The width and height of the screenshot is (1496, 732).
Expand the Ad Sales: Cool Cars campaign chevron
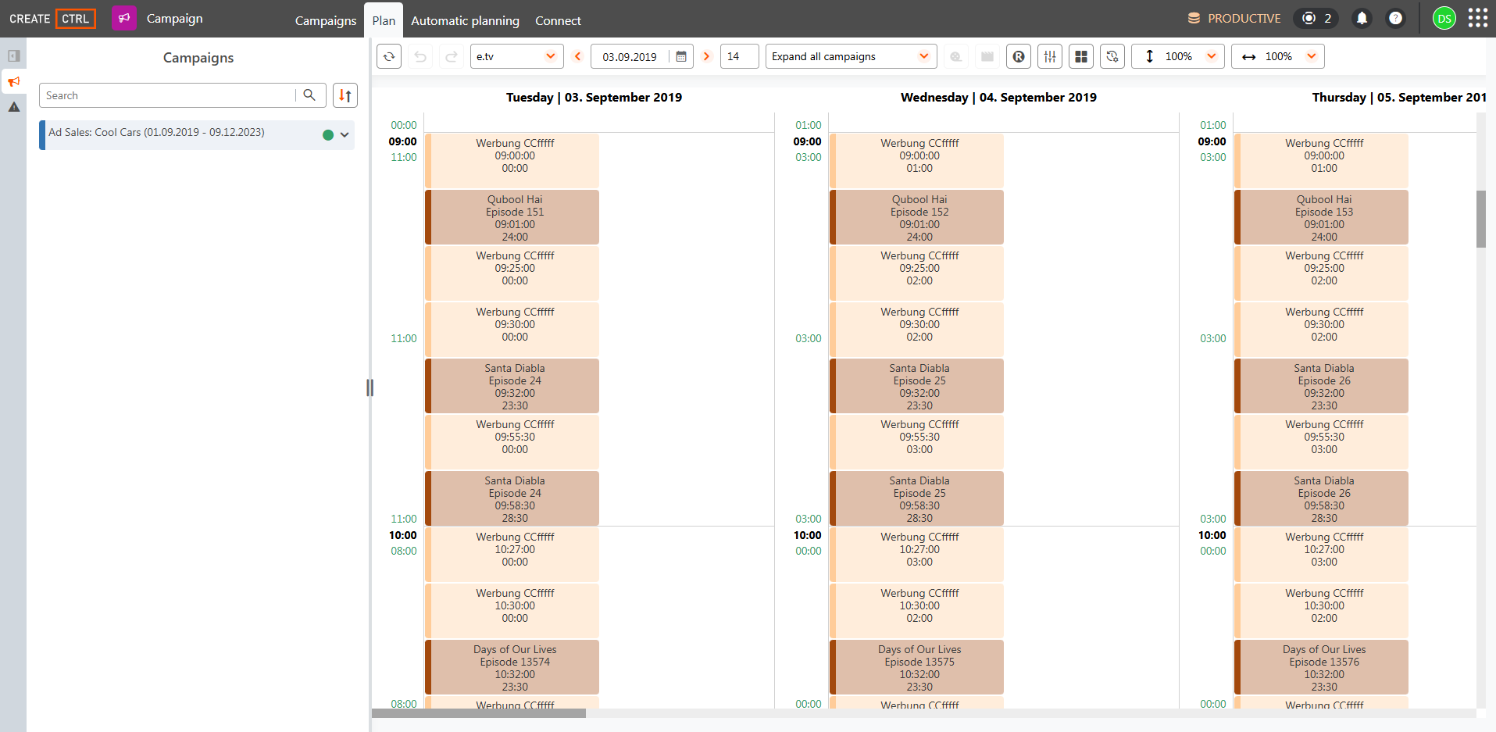tap(345, 134)
